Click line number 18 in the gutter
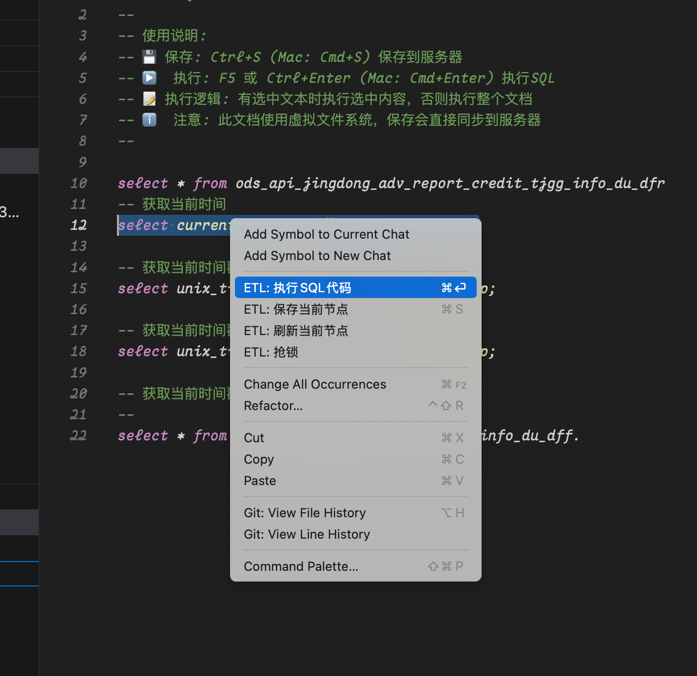This screenshot has height=676, width=697. [79, 351]
